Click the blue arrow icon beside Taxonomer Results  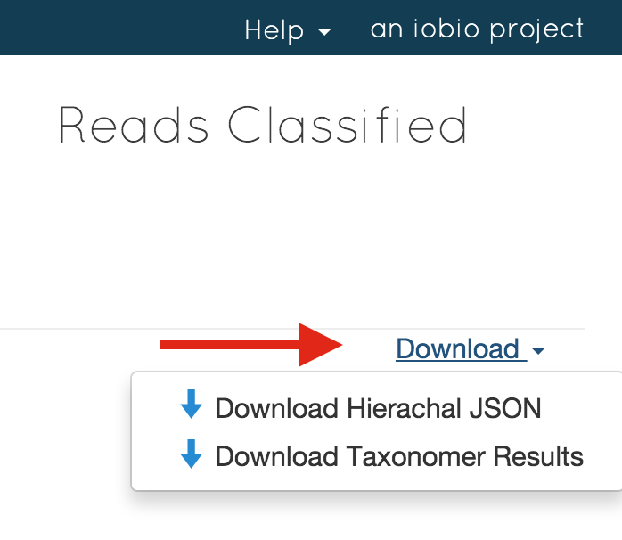tap(192, 454)
